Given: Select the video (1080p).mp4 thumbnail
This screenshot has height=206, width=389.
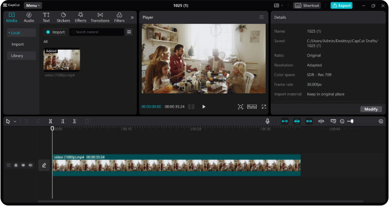Looking at the screenshot, I should coord(62,60).
